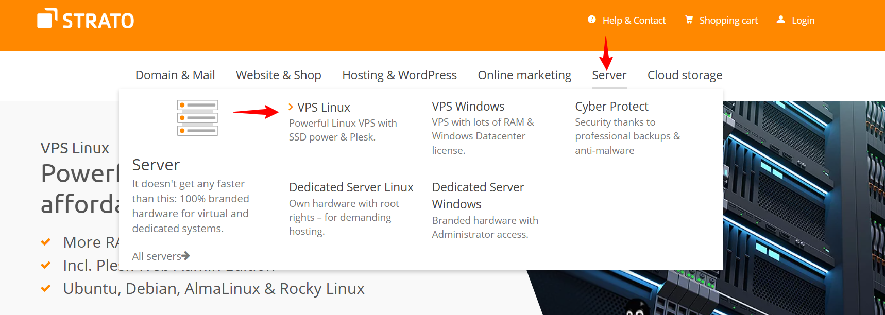
Task: Select the Server navigation item
Action: 609,75
